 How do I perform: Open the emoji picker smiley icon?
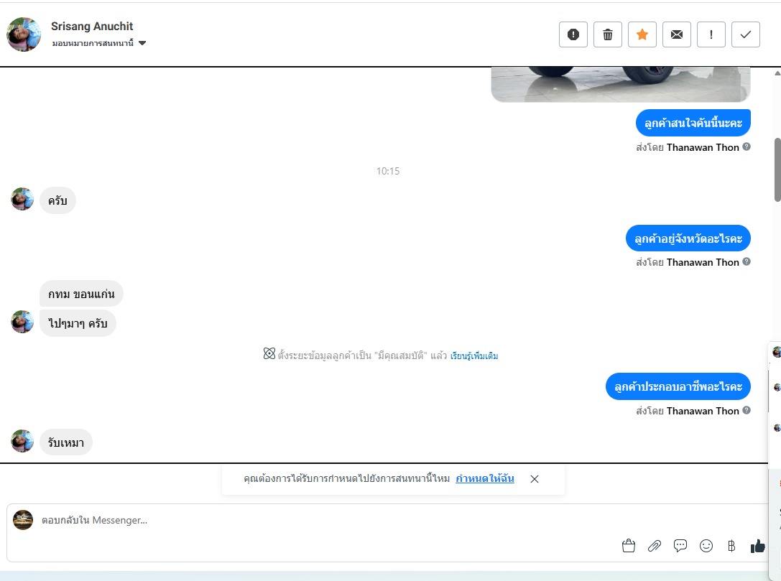click(x=706, y=546)
